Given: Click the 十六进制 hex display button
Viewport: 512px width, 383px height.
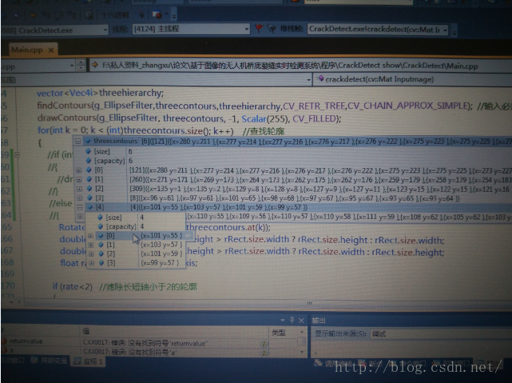Looking at the screenshot, I should pyautogui.click(x=114, y=15).
